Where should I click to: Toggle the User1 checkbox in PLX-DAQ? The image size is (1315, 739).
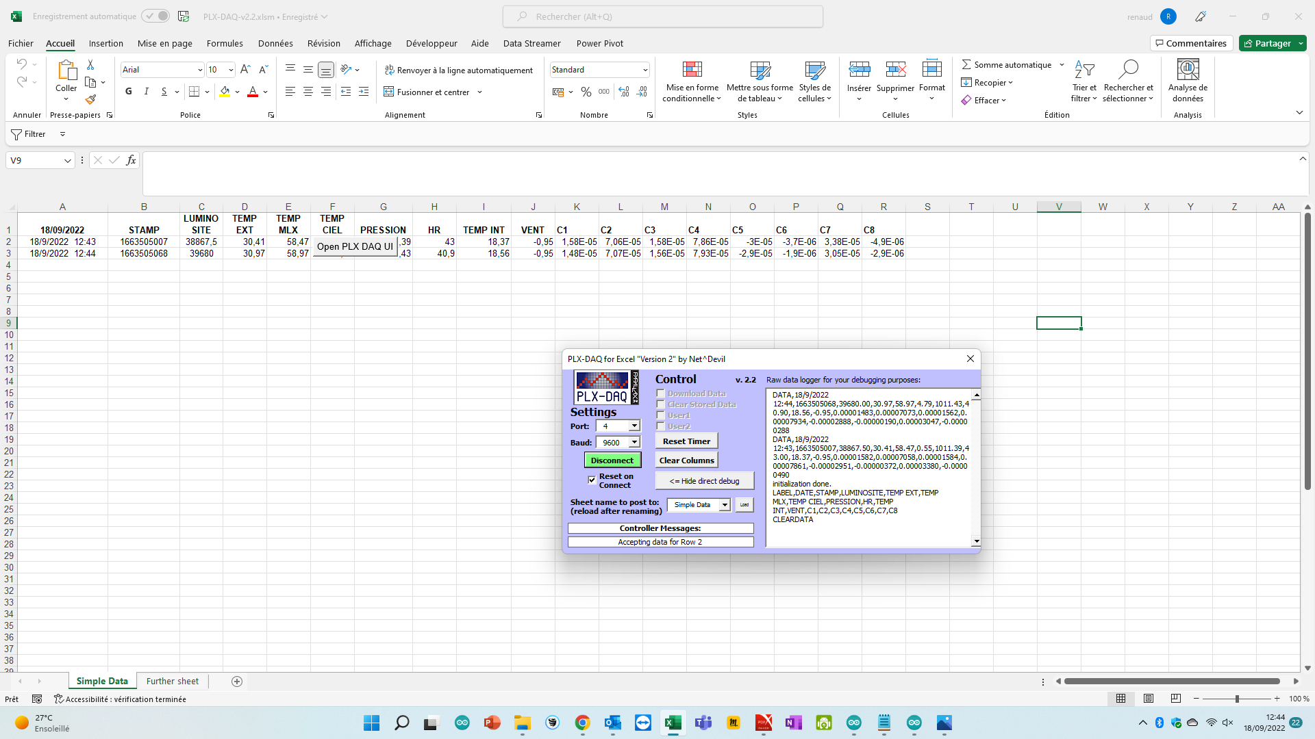(x=661, y=415)
